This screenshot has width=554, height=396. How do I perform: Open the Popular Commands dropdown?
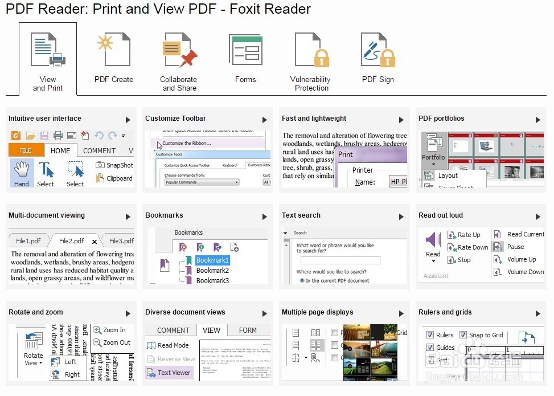[202, 182]
